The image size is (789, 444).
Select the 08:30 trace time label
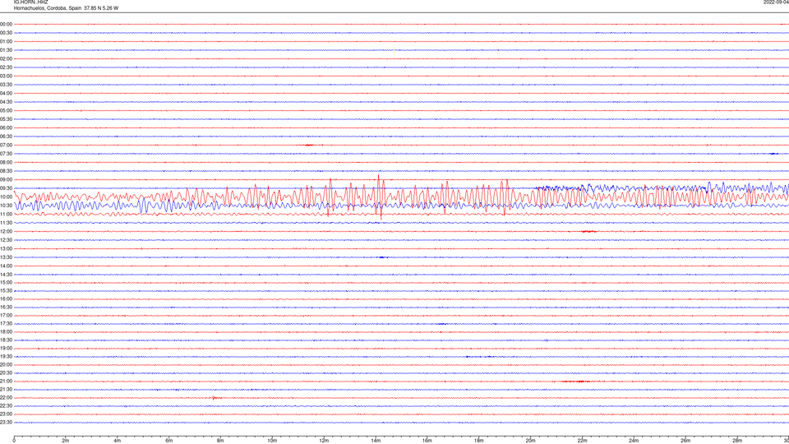pyautogui.click(x=6, y=171)
